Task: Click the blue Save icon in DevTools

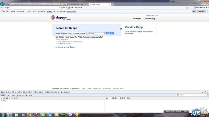Action: pyautogui.click(x=7, y=98)
